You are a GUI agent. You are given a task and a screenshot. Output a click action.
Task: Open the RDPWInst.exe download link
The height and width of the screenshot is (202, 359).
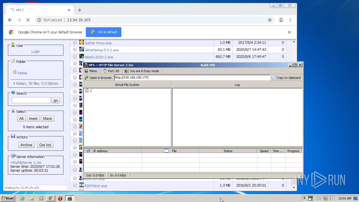point(96,186)
